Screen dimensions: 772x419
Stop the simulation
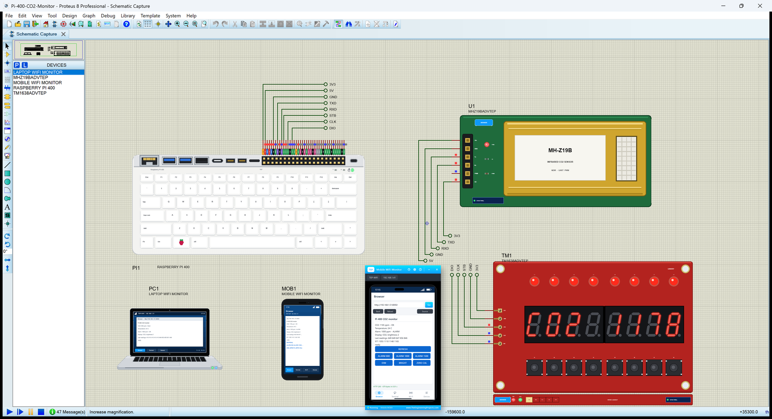click(41, 412)
